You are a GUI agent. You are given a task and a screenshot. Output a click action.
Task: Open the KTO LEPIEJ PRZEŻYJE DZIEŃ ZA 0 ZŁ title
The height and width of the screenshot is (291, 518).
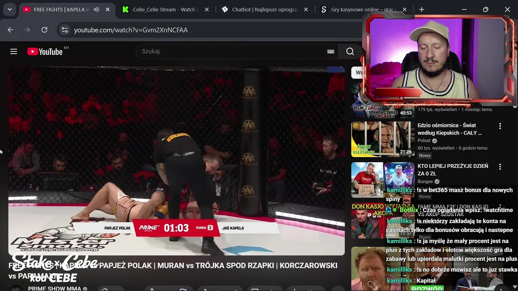click(x=453, y=170)
